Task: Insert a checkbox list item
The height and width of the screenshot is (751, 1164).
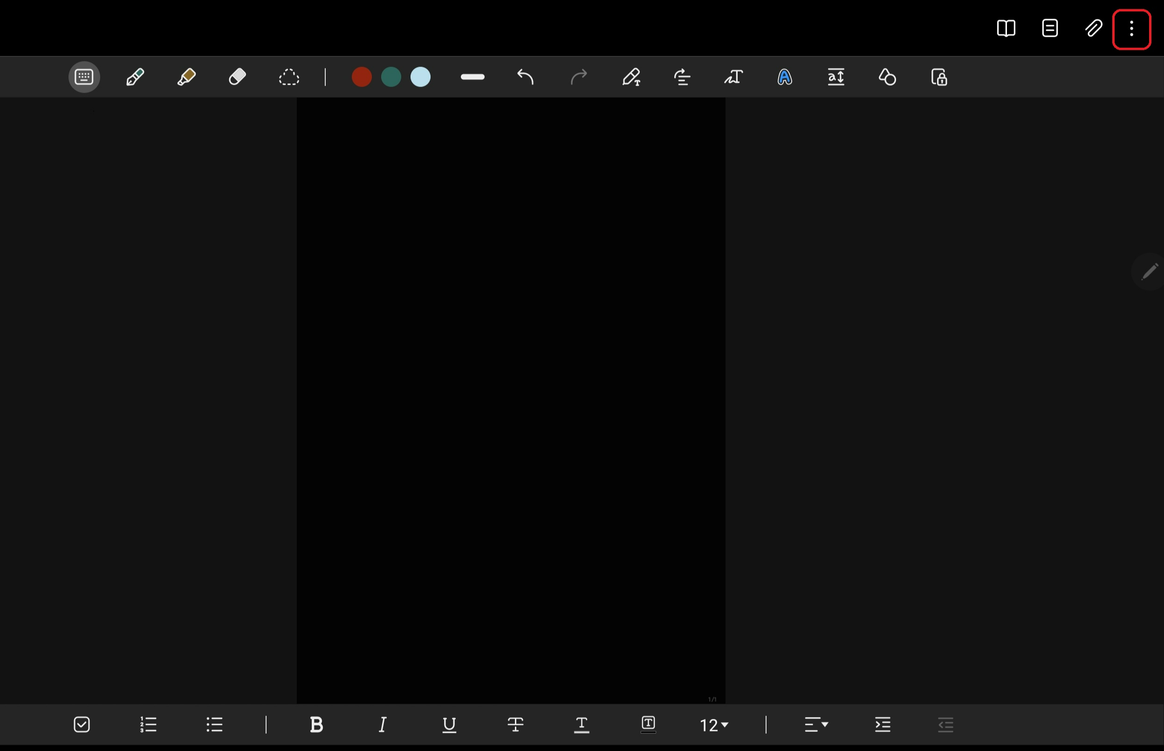Action: point(82,724)
